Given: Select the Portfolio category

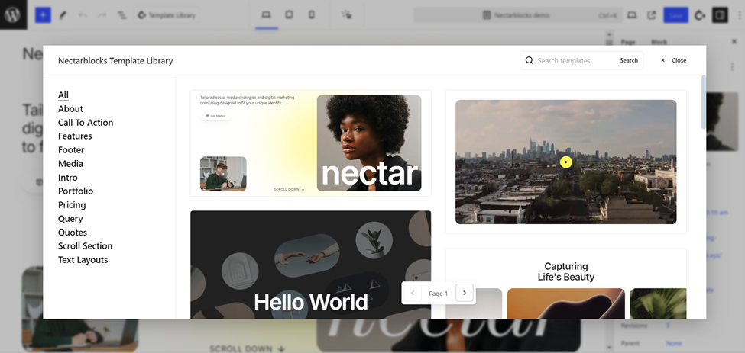Looking at the screenshot, I should [76, 191].
